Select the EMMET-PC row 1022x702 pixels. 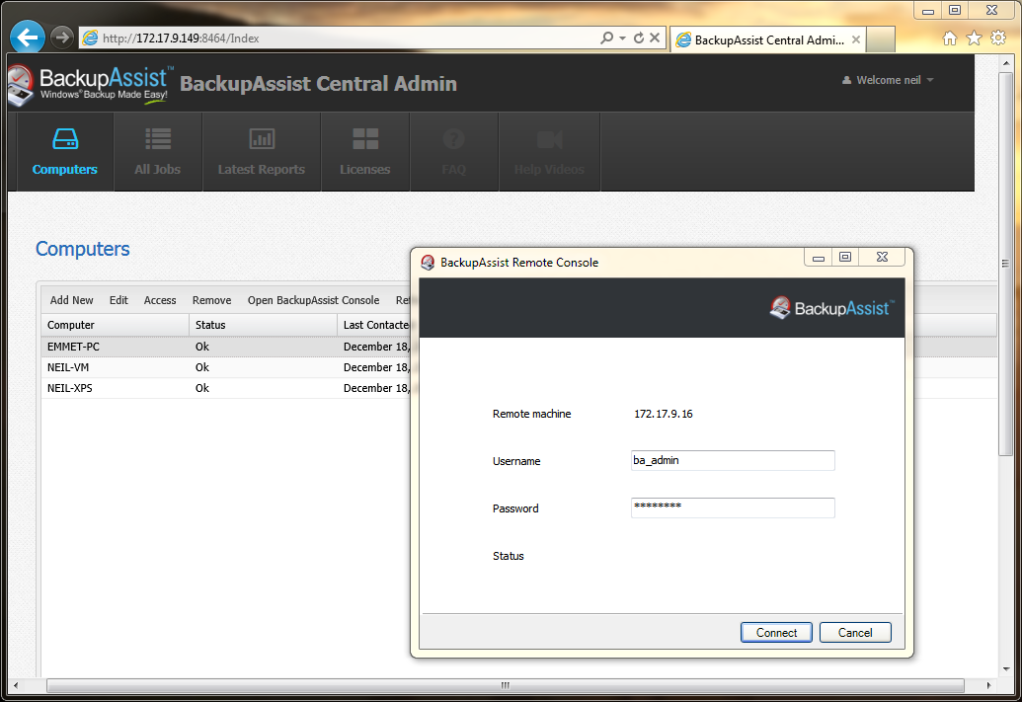point(226,347)
